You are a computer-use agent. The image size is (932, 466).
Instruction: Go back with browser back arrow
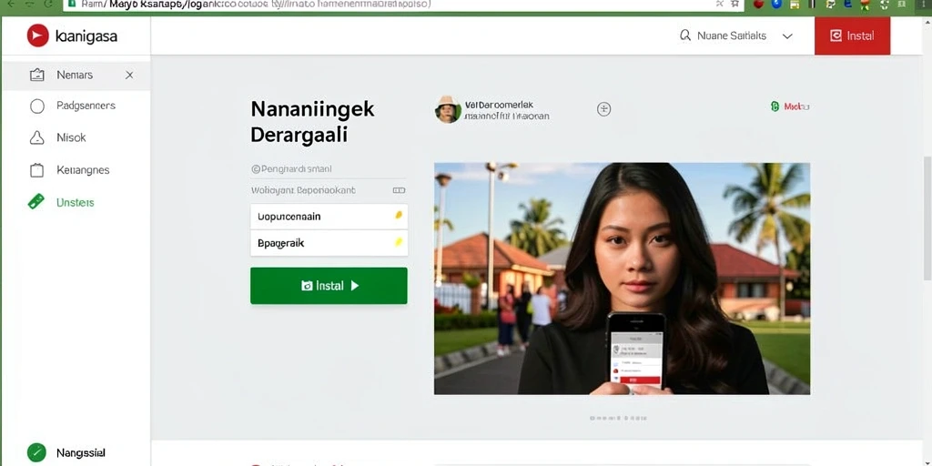click(13, 4)
